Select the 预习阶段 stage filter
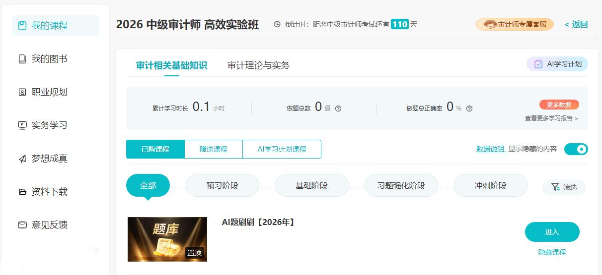 click(223, 186)
